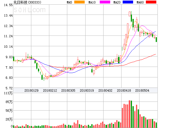Click the magenta MA10 legend swatch

(x=105, y=2)
